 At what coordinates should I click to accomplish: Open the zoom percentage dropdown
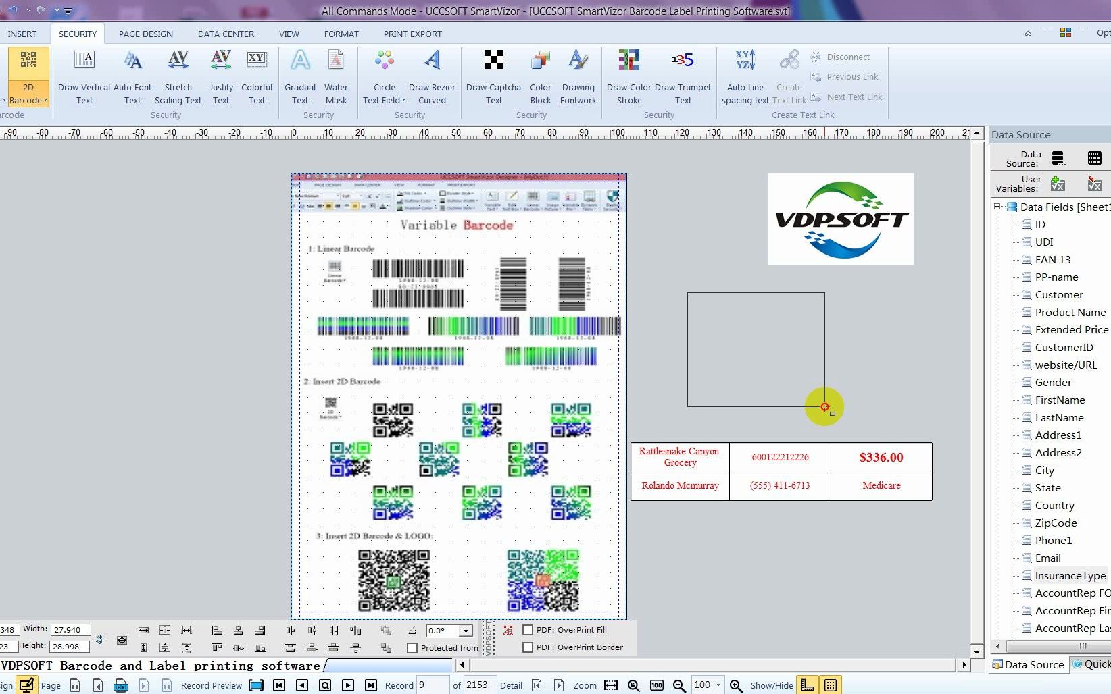[718, 685]
